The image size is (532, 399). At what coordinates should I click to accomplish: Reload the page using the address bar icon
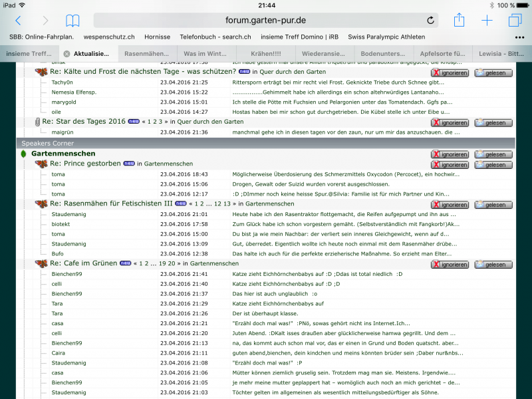click(430, 21)
